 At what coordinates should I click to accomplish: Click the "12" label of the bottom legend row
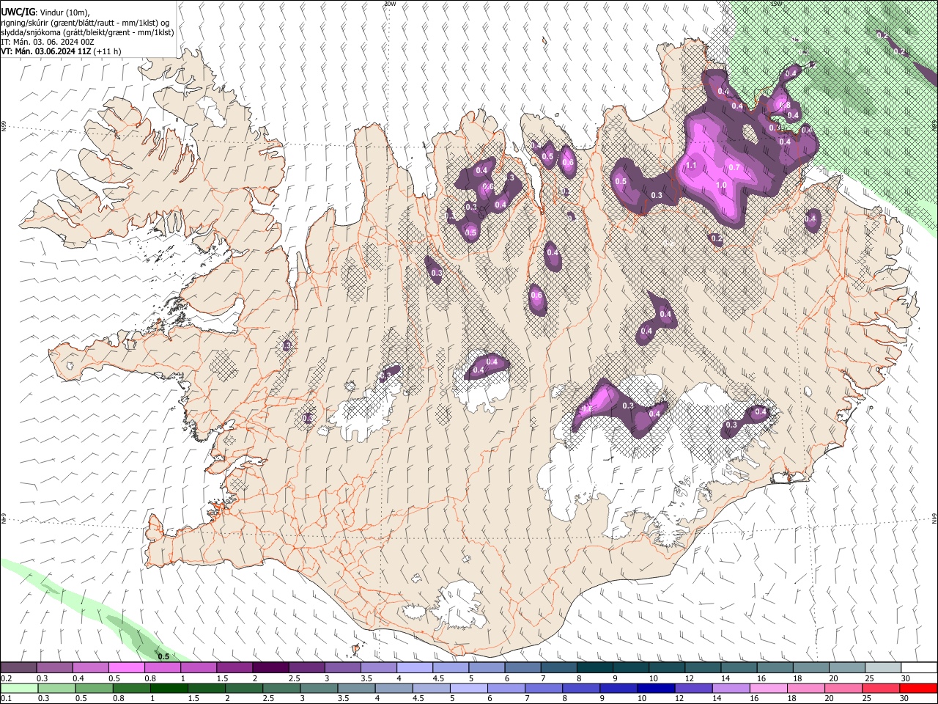[x=679, y=698]
